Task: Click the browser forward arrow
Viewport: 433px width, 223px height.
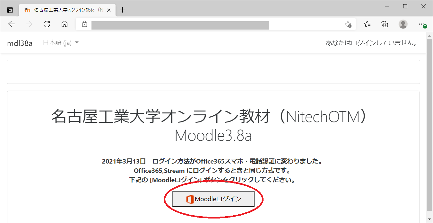Action: (29, 24)
